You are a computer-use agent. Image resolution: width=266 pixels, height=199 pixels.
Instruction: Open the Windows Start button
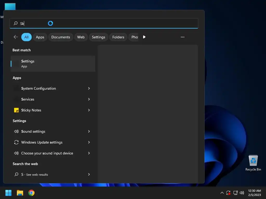pyautogui.click(x=8, y=193)
